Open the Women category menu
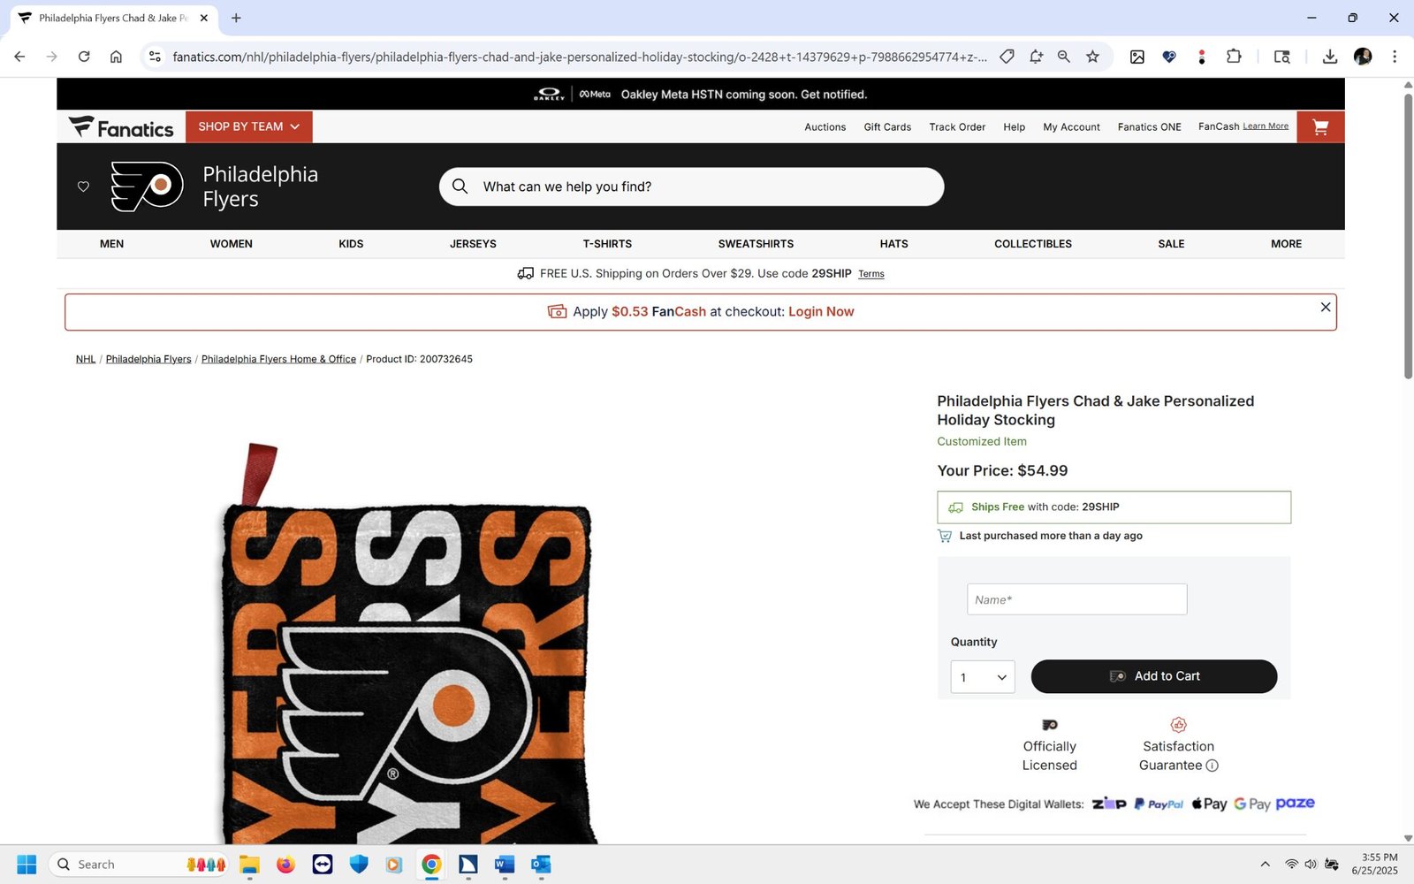The image size is (1414, 884). [x=232, y=244]
